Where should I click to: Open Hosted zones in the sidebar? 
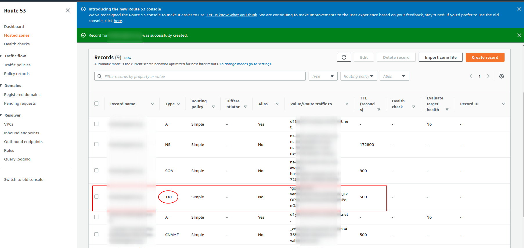coord(17,35)
